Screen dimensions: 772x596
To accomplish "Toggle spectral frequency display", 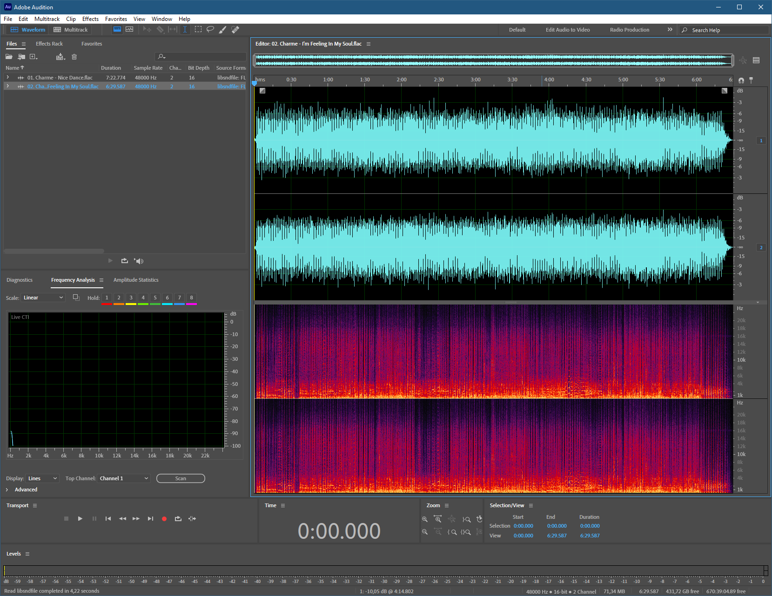I will click(x=117, y=29).
